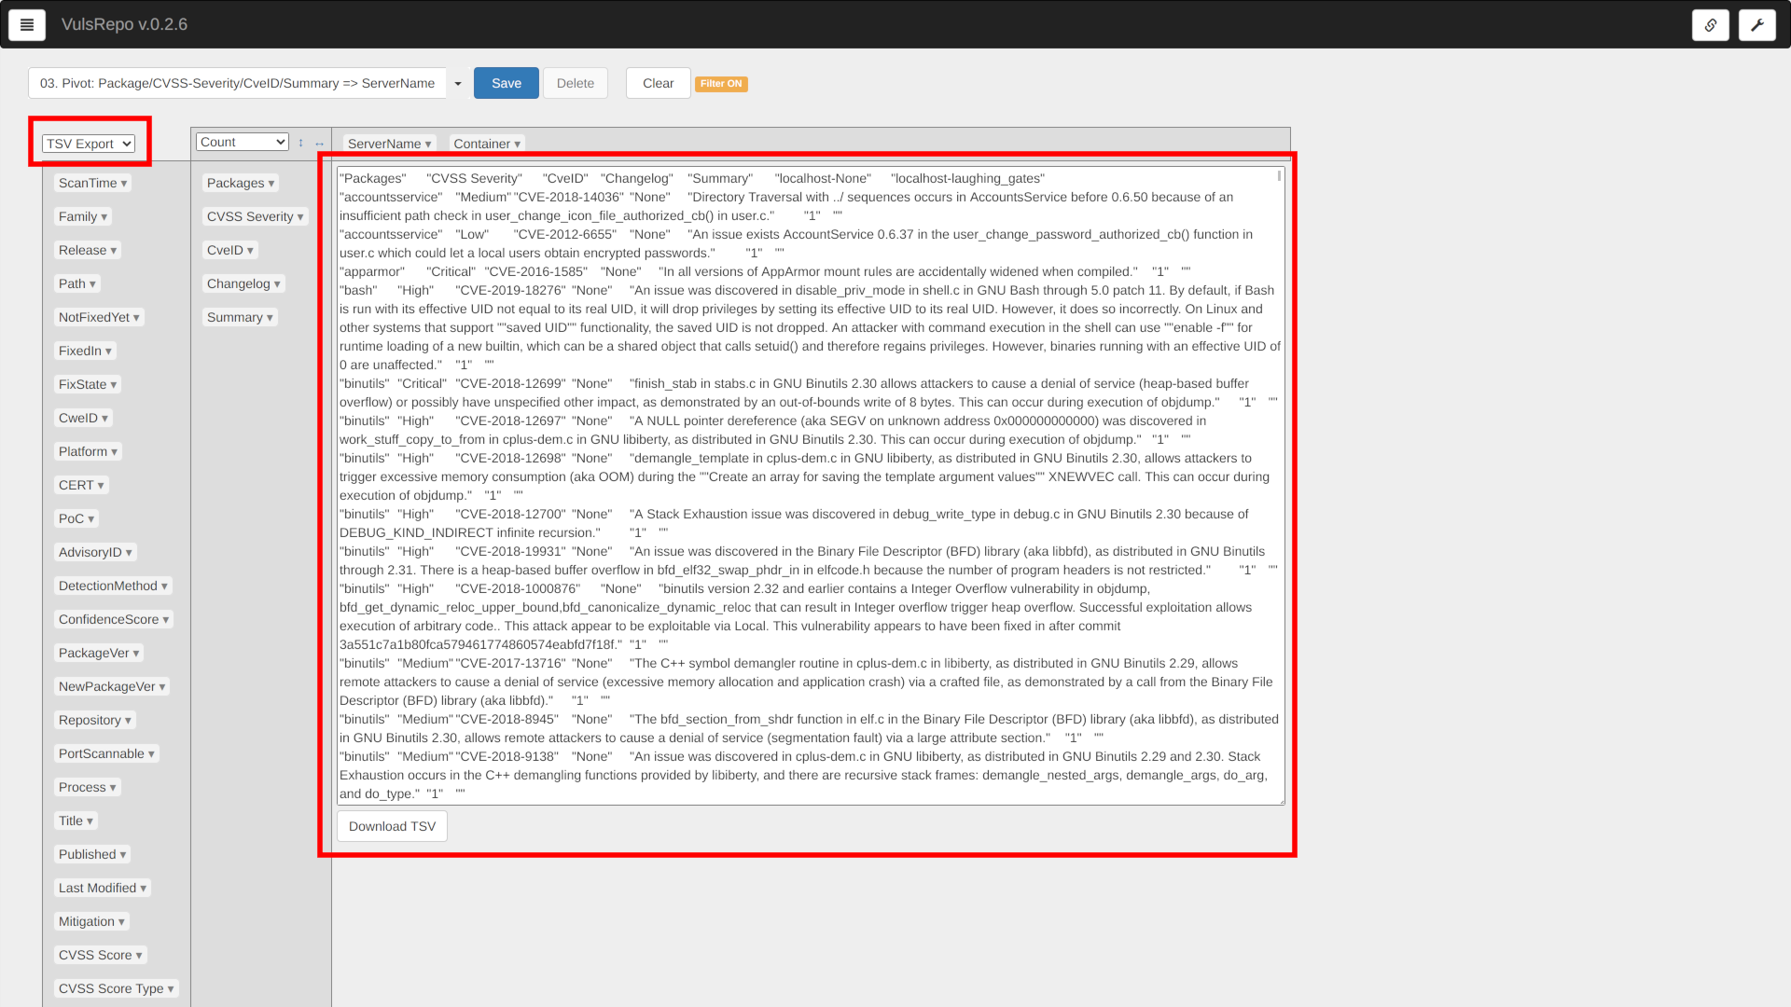Viewport: 1791px width, 1007px height.
Task: Click the textarea scrollbar thumb
Action: click(x=1280, y=176)
